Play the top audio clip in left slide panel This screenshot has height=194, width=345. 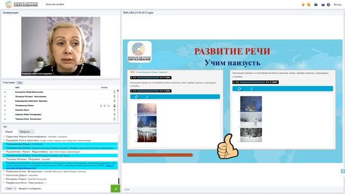[132, 78]
